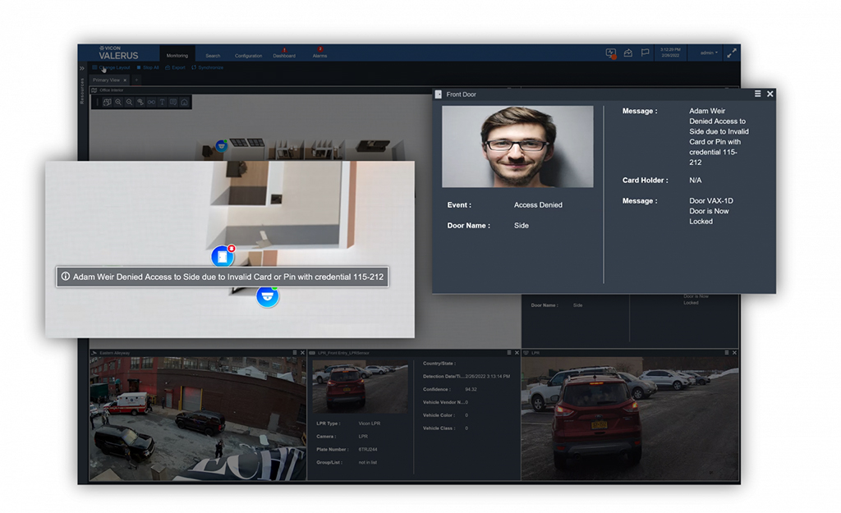Click the Export button

(x=175, y=67)
